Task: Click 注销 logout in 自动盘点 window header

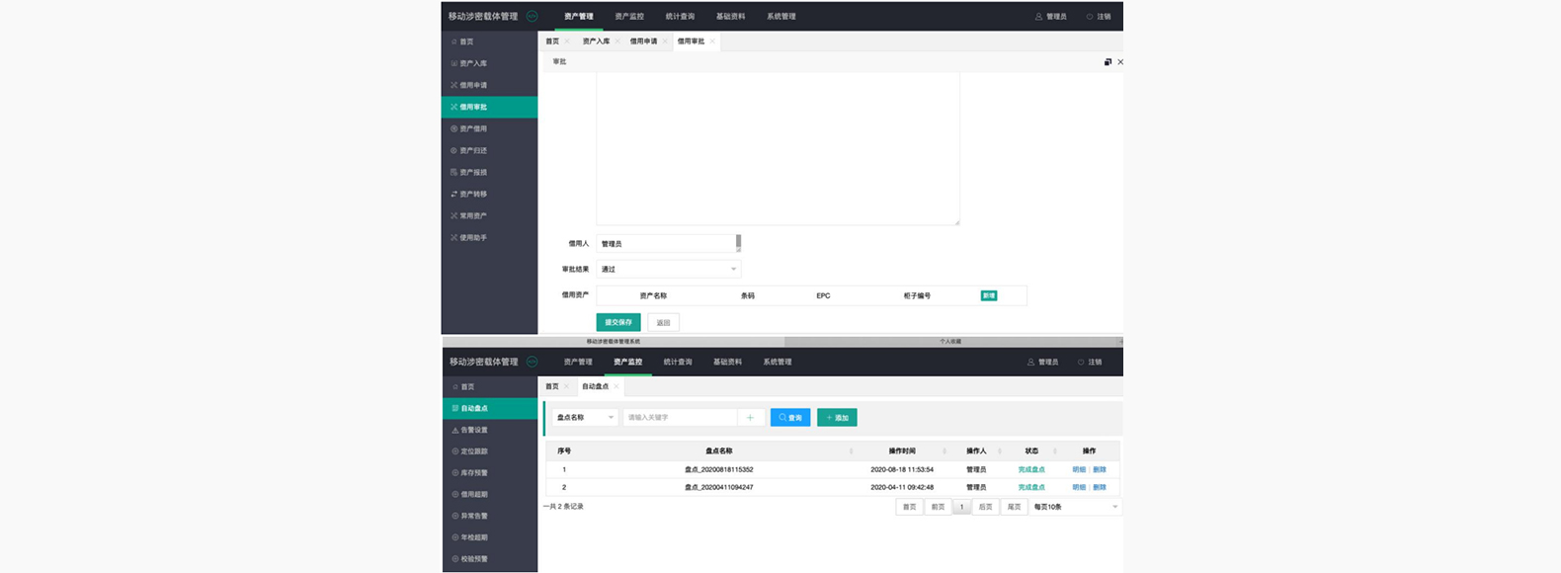Action: pos(1090,363)
